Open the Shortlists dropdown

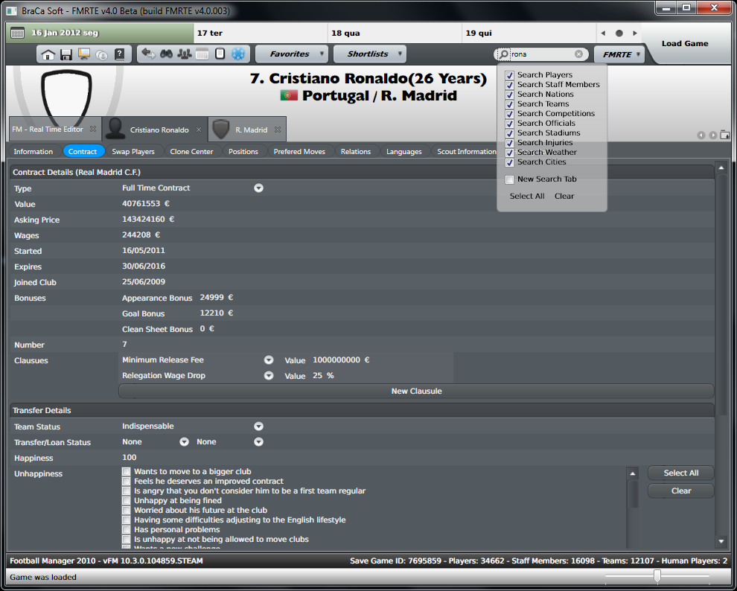coord(370,54)
